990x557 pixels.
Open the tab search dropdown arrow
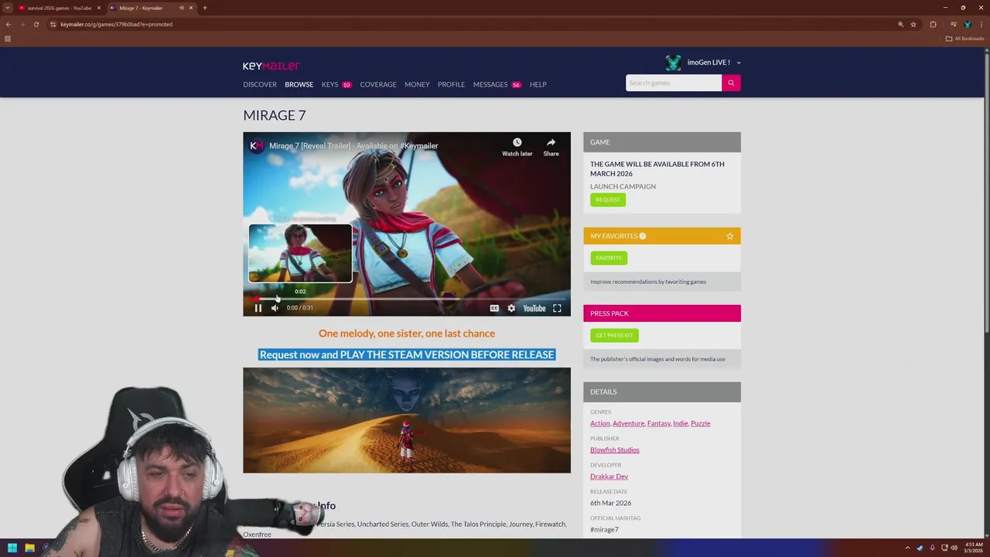[8, 8]
